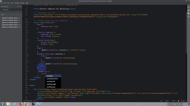Open the round G app icon in taskbar
This screenshot has width=190, height=106.
(33, 104)
